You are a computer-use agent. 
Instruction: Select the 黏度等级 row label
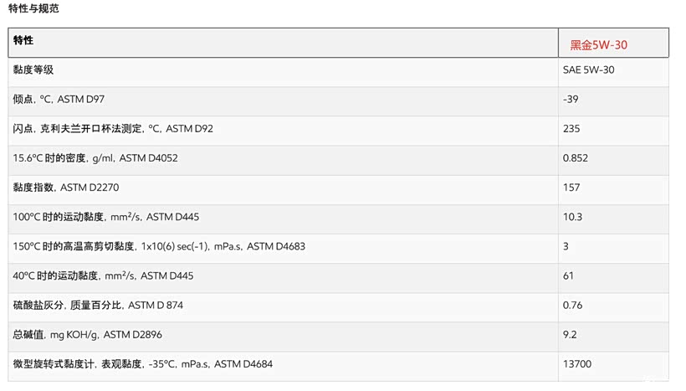click(x=33, y=70)
